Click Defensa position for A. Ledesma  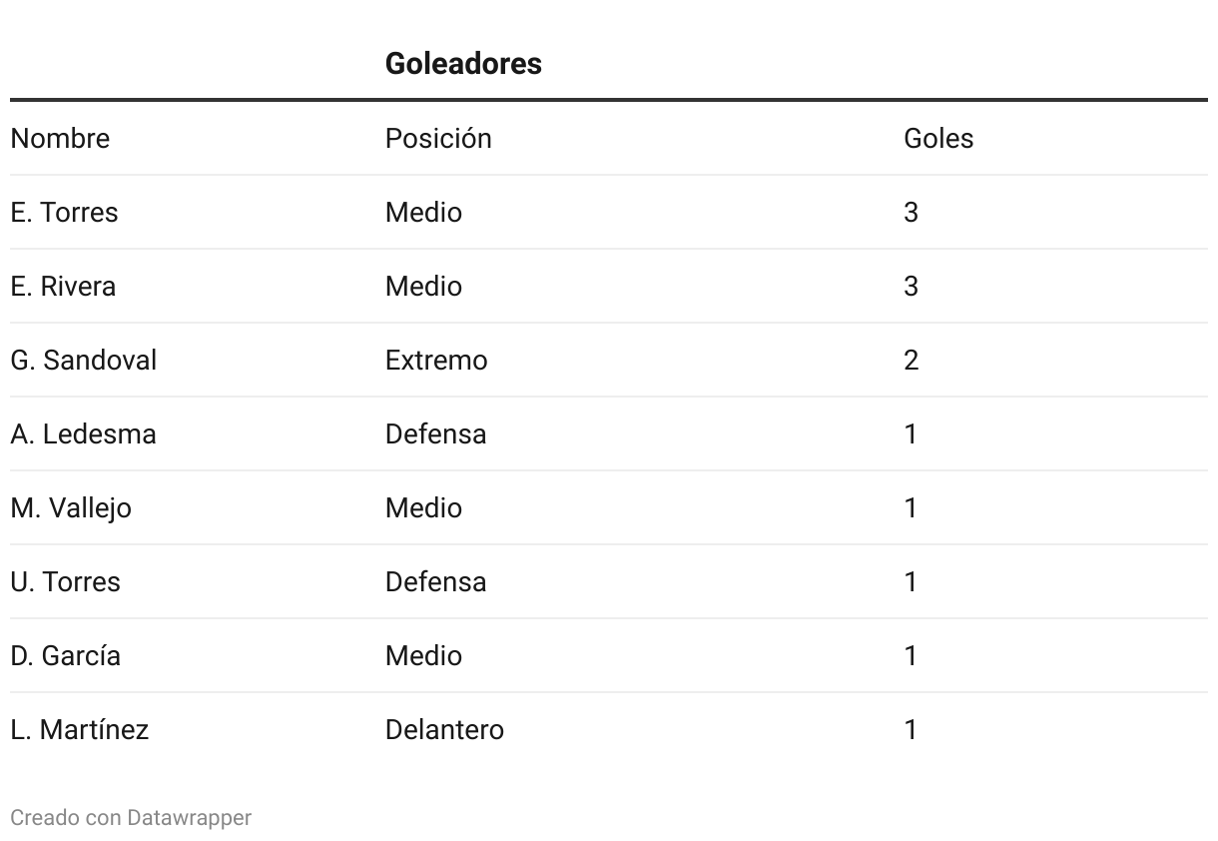coord(436,433)
